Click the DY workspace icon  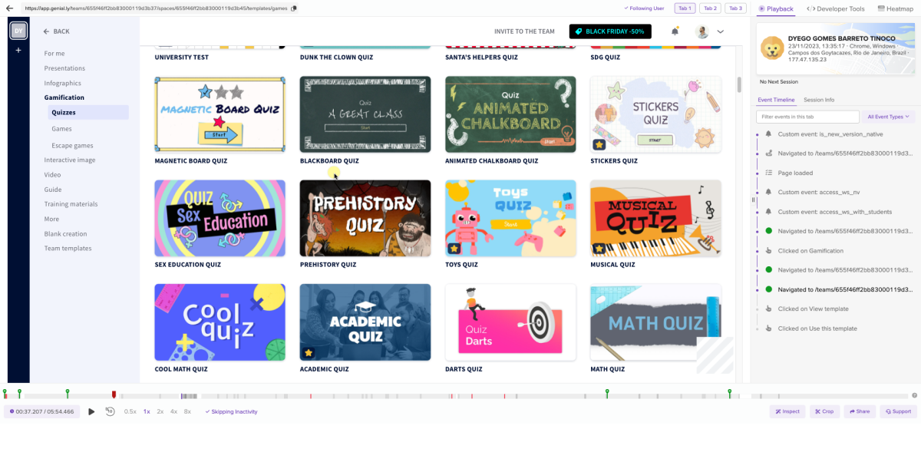(x=18, y=31)
